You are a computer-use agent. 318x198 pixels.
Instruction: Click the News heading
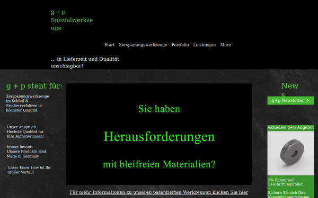[x=289, y=90]
